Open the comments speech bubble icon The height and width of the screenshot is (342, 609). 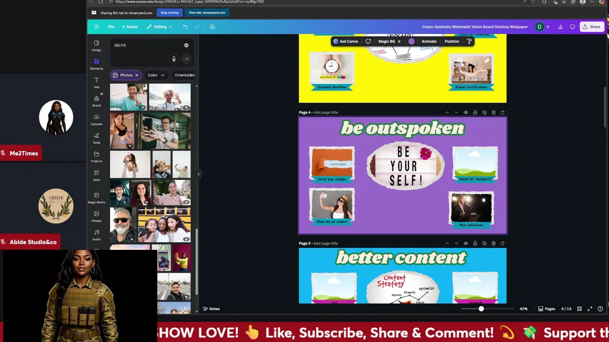(x=572, y=27)
